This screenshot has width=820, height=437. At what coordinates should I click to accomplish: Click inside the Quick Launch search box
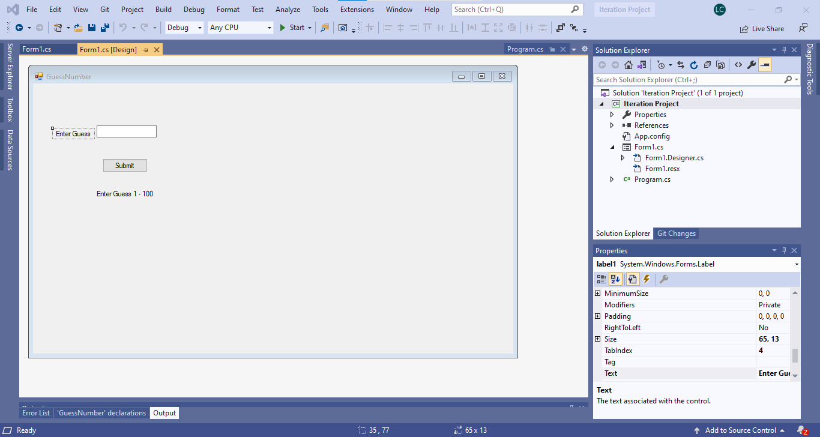click(x=513, y=9)
